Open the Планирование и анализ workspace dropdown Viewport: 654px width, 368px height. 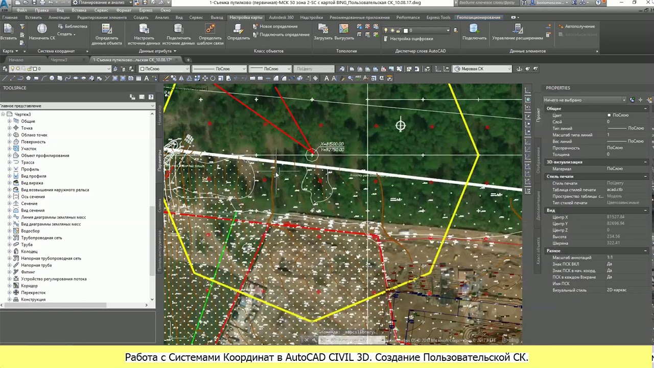pyautogui.click(x=102, y=3)
